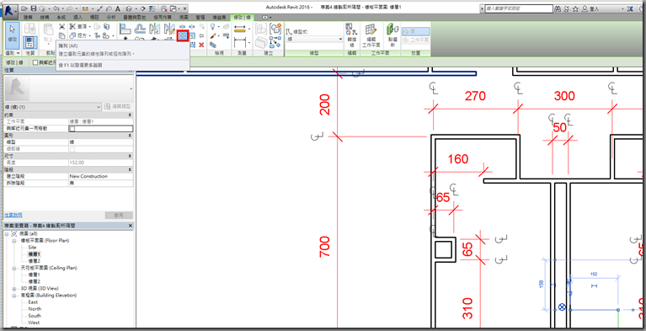Click the binoculars search icon
646x331 pixels.
click(558, 8)
